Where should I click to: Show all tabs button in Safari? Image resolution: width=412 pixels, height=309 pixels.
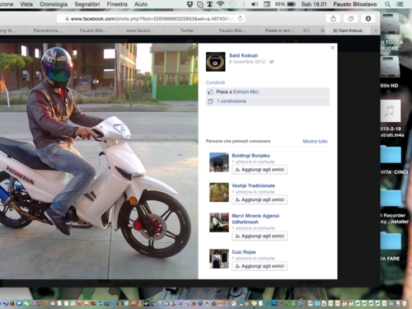click(x=351, y=19)
